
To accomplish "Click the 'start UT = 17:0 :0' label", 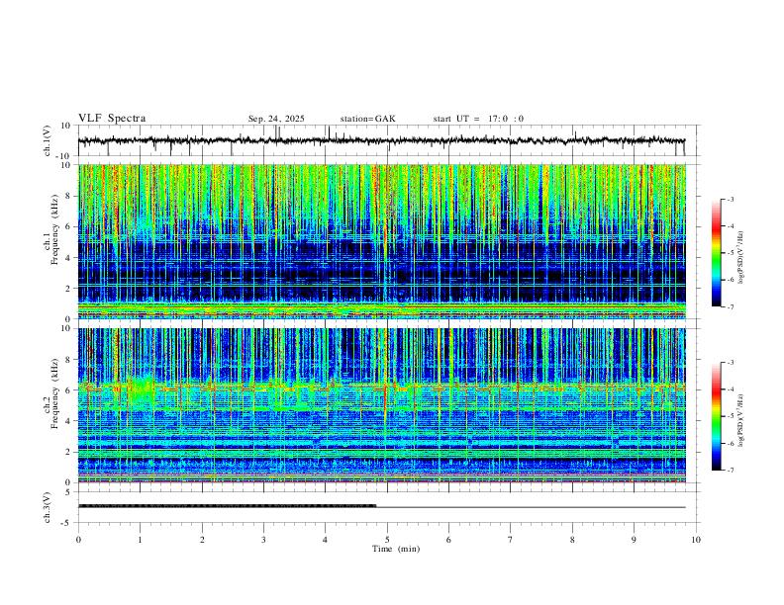I will 478,119.
